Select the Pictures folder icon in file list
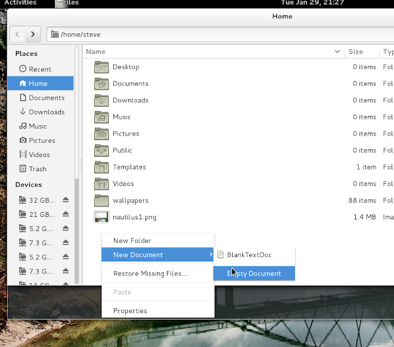The width and height of the screenshot is (394, 347). (102, 134)
